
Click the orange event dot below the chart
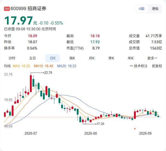pos(135,129)
